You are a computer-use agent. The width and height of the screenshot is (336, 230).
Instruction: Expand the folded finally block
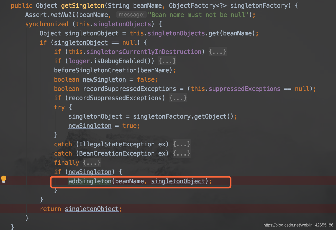coord(92,163)
